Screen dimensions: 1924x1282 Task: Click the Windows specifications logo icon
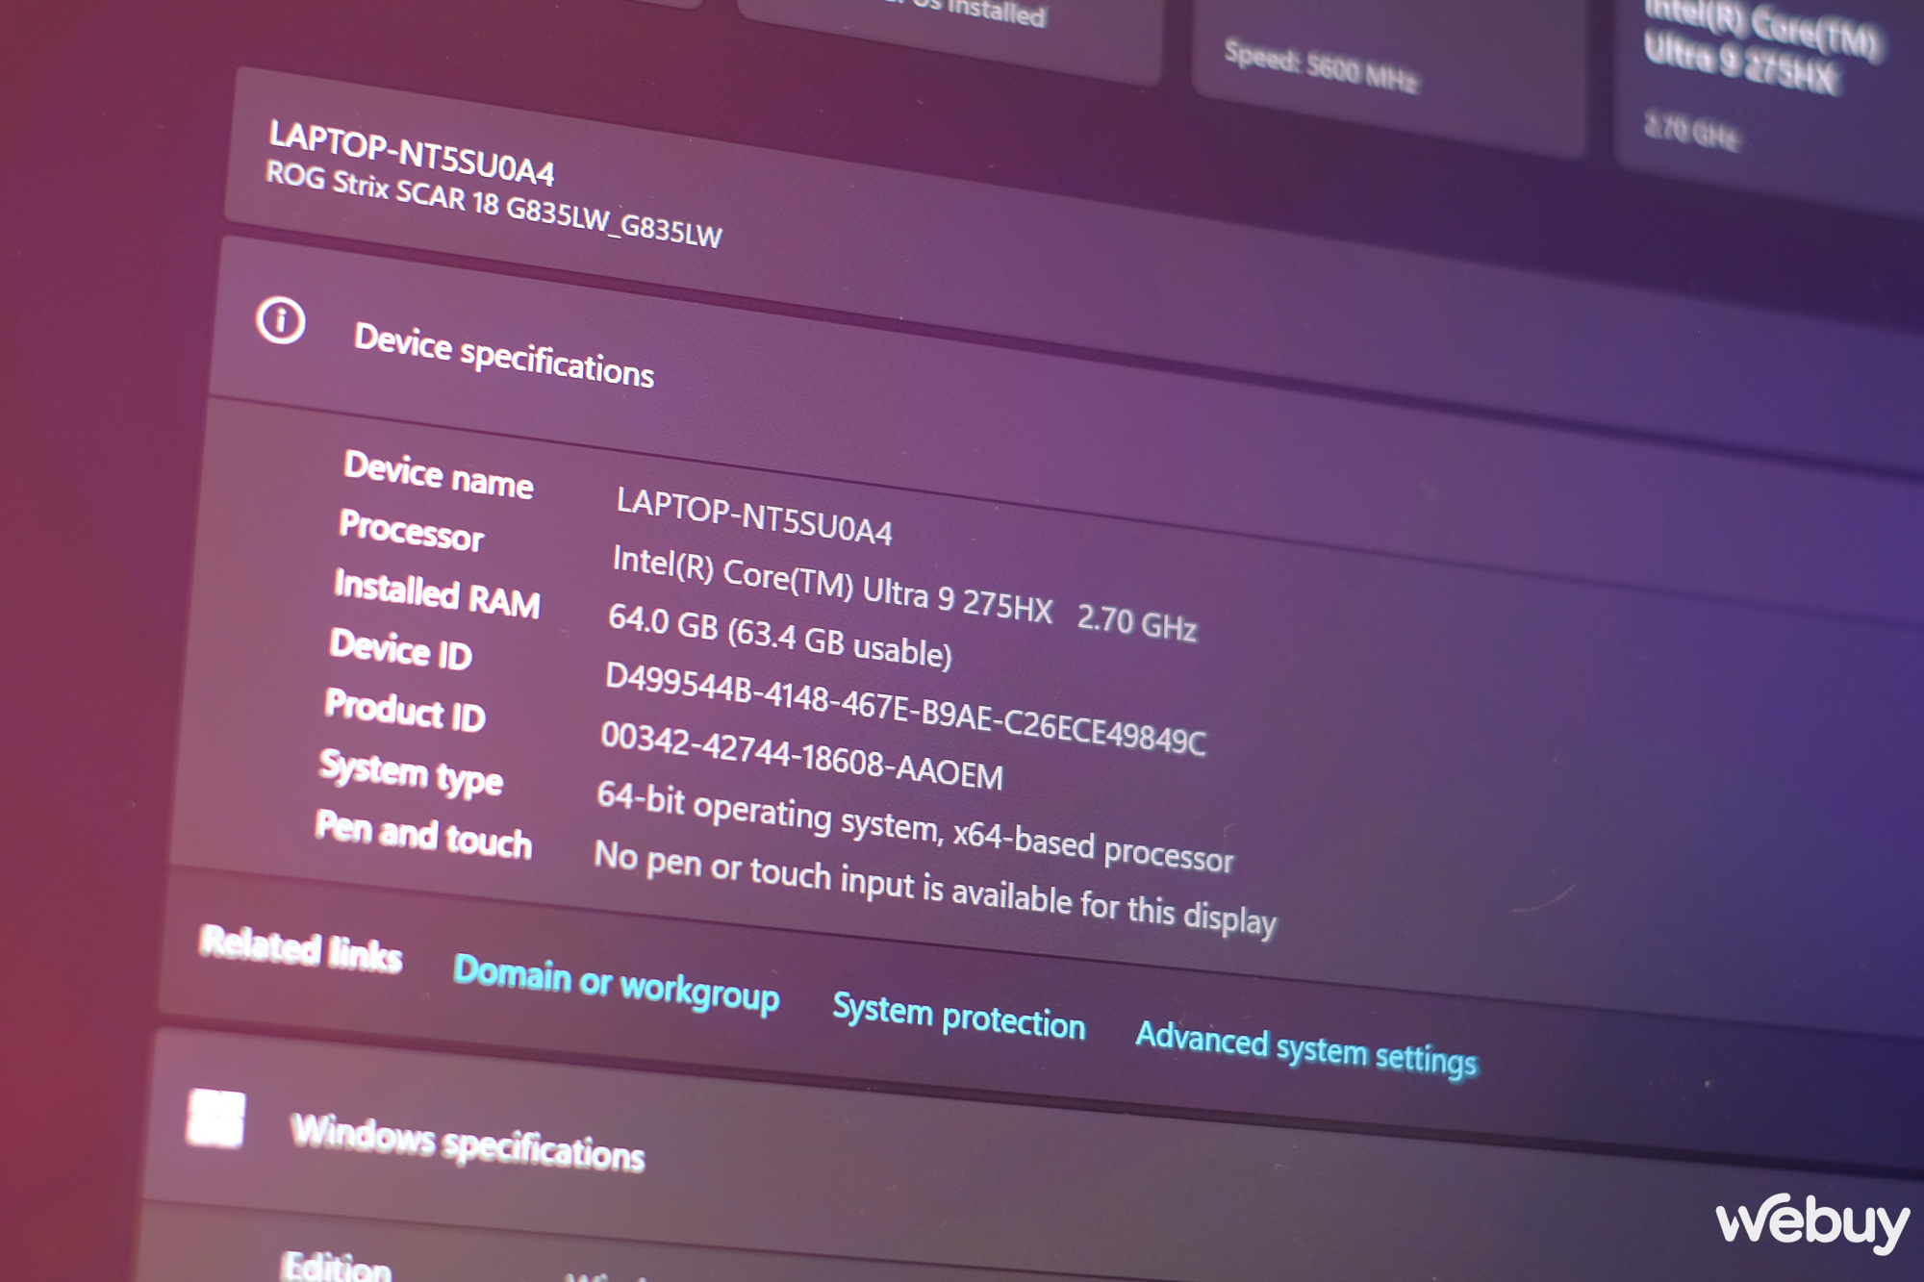tap(215, 1118)
